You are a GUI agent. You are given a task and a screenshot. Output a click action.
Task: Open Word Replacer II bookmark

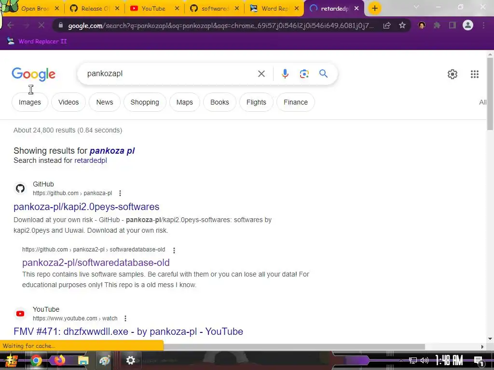point(37,41)
